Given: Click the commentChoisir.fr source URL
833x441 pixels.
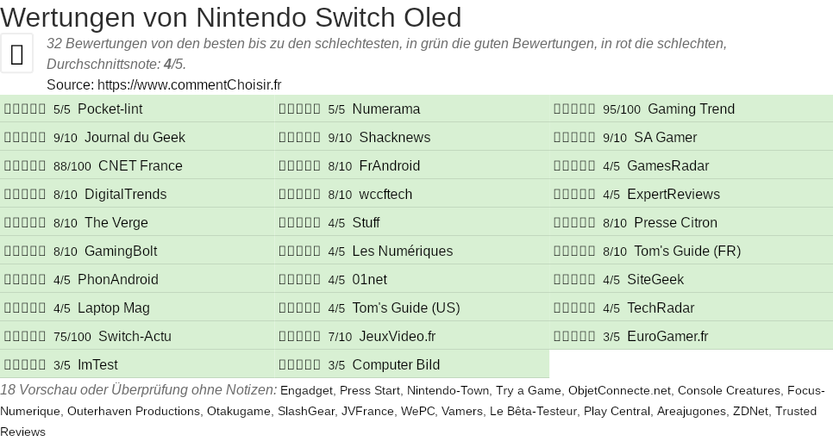Looking at the screenshot, I should (x=189, y=84).
